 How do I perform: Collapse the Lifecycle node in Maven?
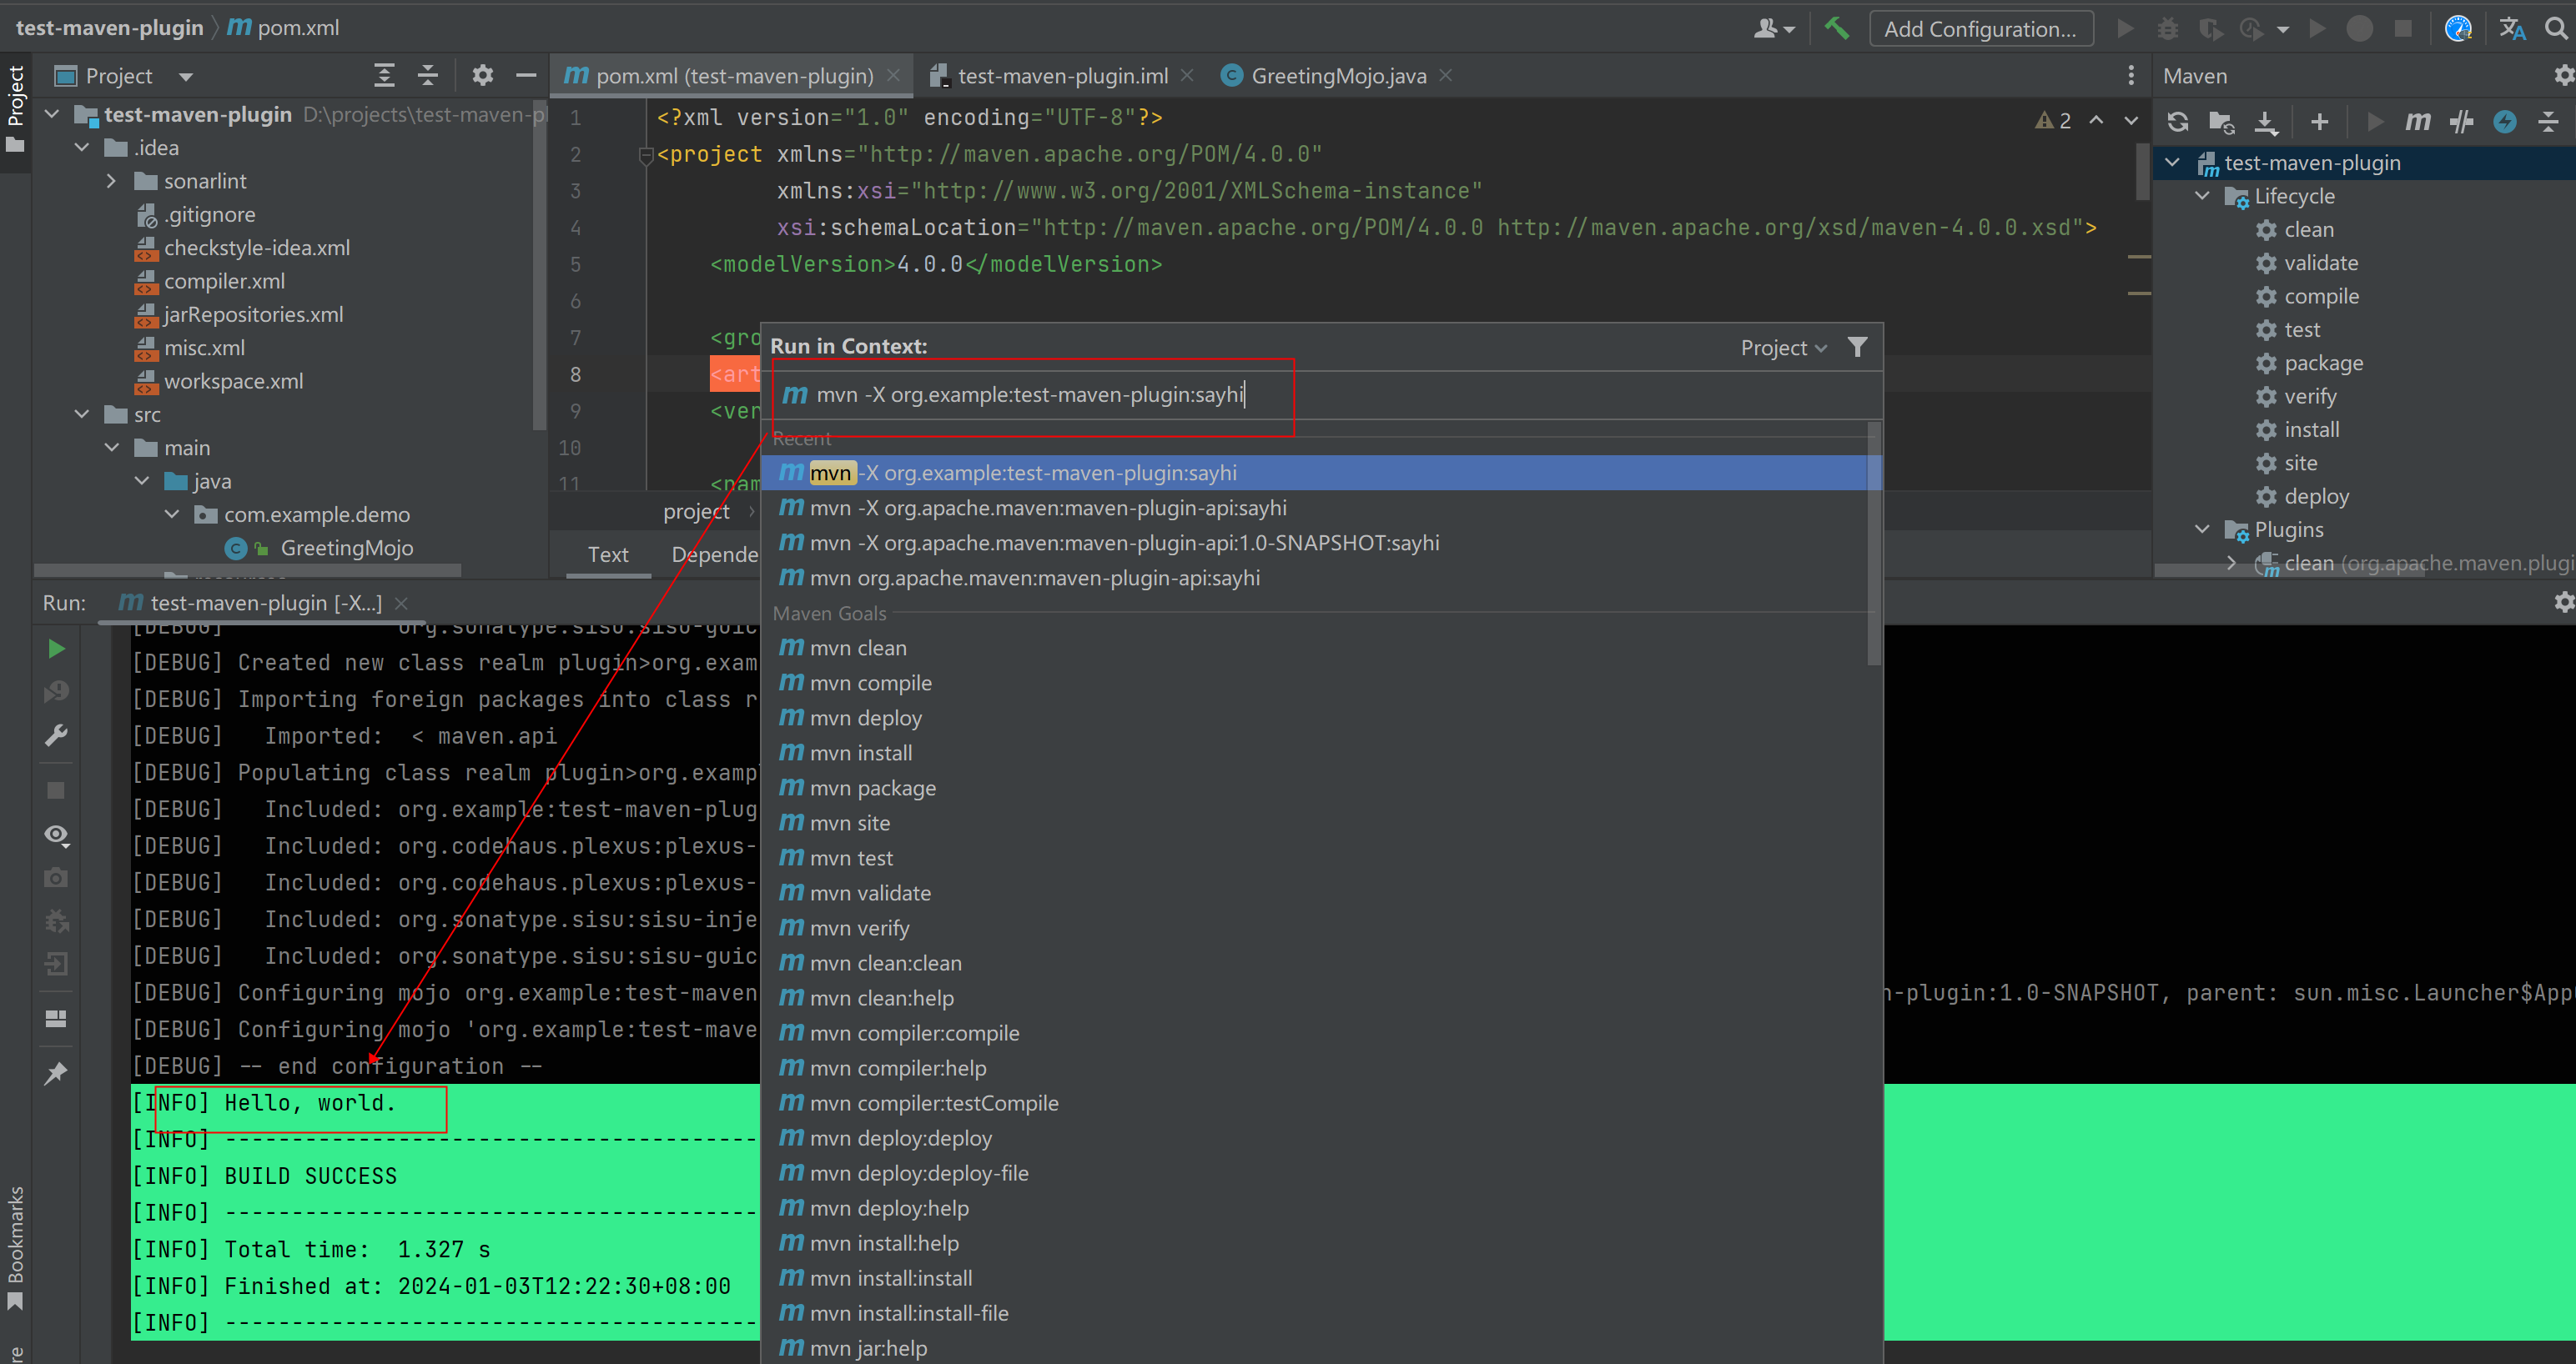pyautogui.click(x=2202, y=196)
